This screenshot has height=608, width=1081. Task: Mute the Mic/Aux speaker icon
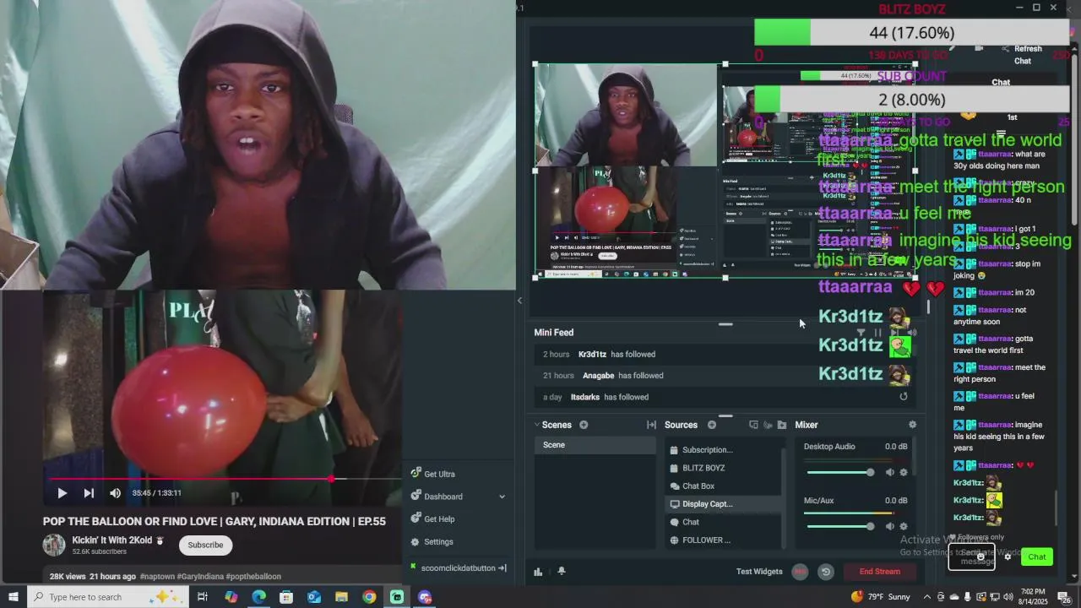pyautogui.click(x=889, y=526)
